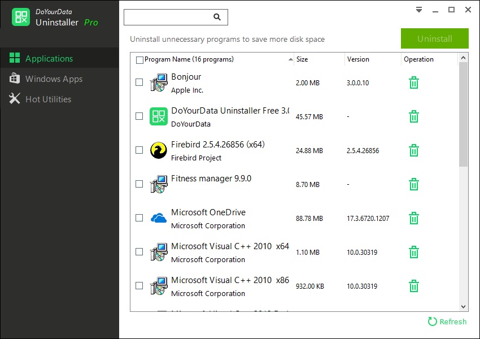Screen dimensions: 480x339
Task: Click the 45.57 MB size value
Action: click(x=309, y=117)
